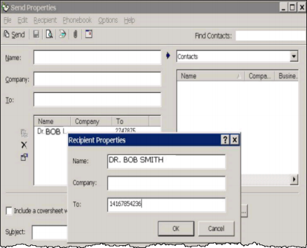Screen dimensions: 307x248
Task: Open the Phonebook menu
Action: click(77, 21)
